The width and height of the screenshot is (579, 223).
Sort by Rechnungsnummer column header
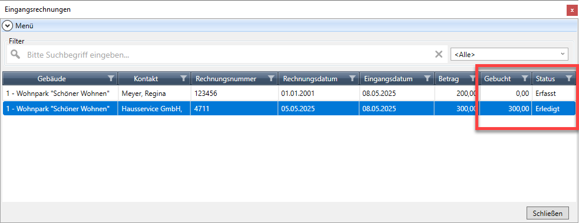pos(234,78)
